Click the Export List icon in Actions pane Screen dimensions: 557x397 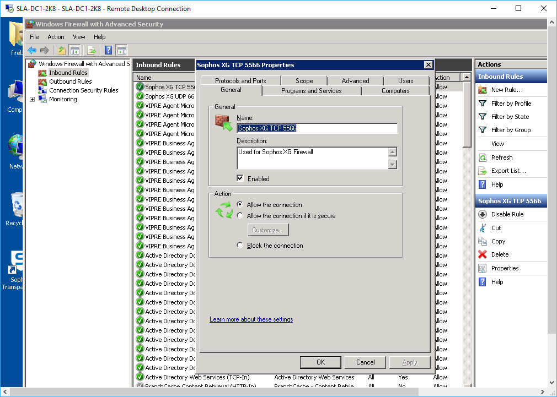point(483,171)
